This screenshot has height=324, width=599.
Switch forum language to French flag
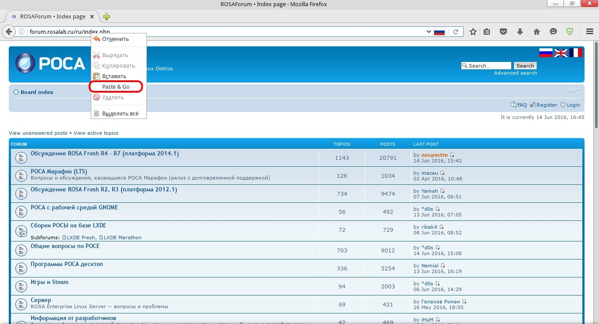(x=575, y=53)
